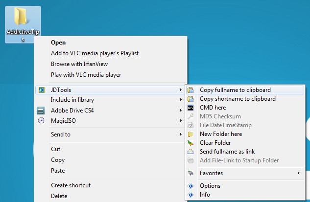
Task: Open the MagicISO menu entry
Action: pyautogui.click(x=110, y=121)
